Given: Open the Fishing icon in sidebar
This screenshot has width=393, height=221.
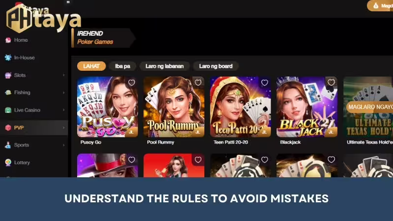Looking at the screenshot, I should (8, 92).
